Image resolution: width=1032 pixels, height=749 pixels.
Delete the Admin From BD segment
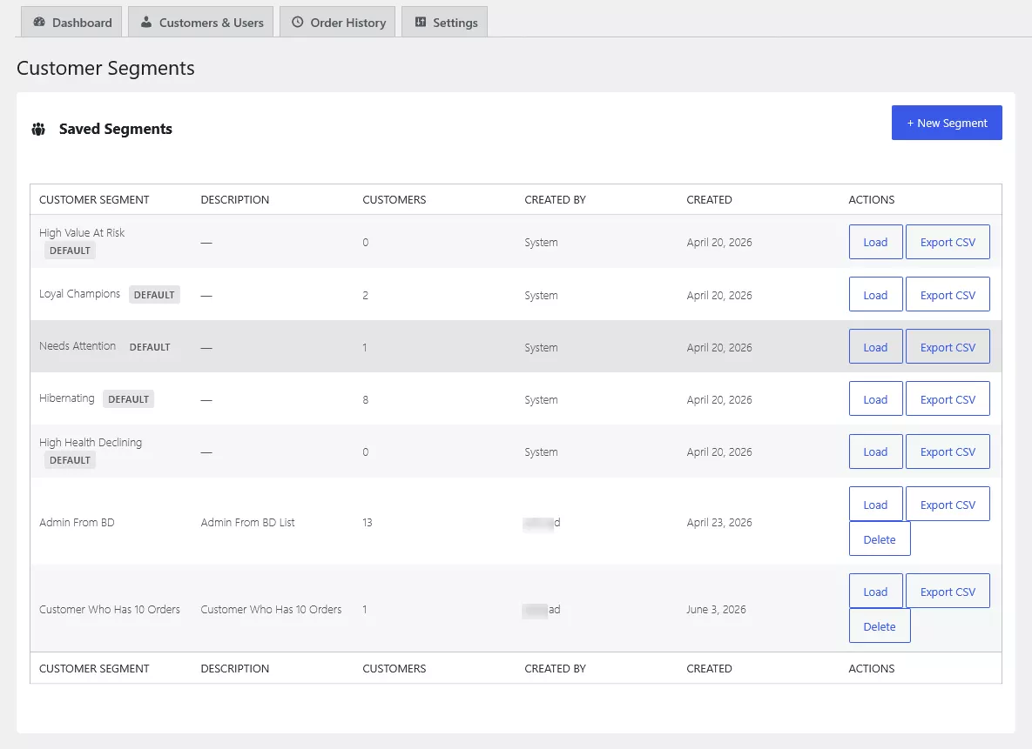tap(880, 539)
